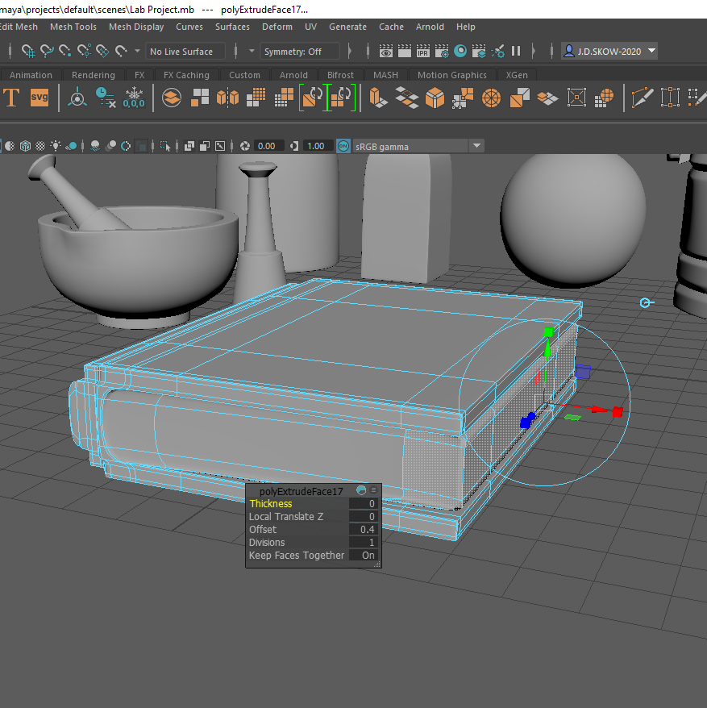Image resolution: width=707 pixels, height=708 pixels.
Task: Click the pause playback icon in status line
Action: click(x=516, y=52)
